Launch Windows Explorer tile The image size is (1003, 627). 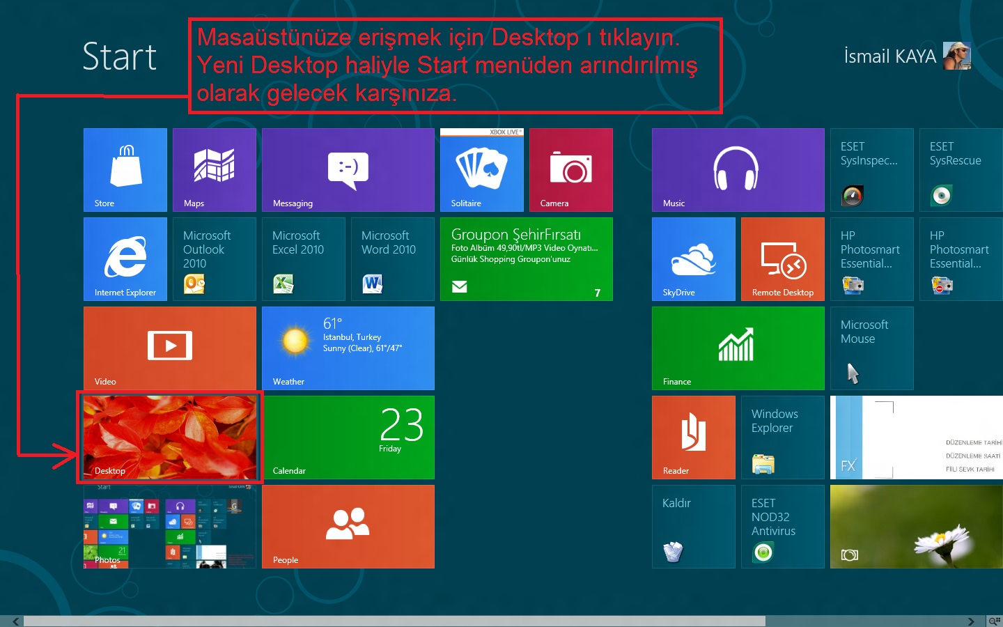click(x=783, y=438)
